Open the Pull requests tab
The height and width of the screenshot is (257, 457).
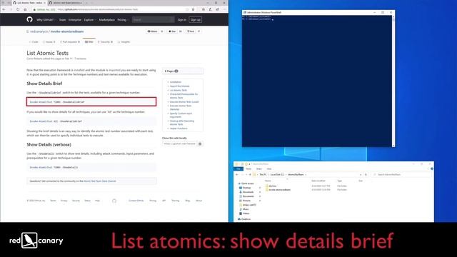click(70, 42)
